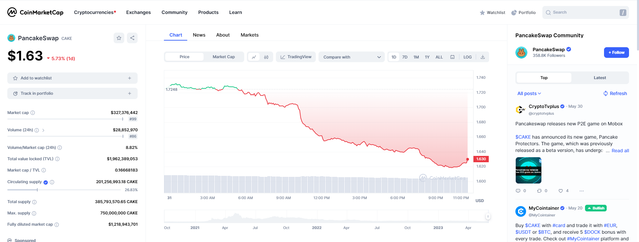Click the PancakeSwap community avatar
639x242 pixels.
point(521,53)
